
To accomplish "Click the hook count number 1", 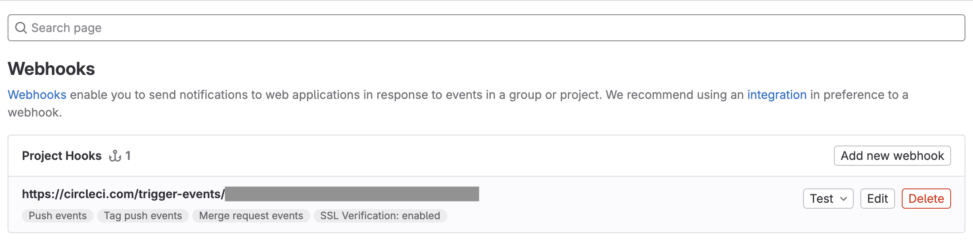I will click(x=128, y=156).
